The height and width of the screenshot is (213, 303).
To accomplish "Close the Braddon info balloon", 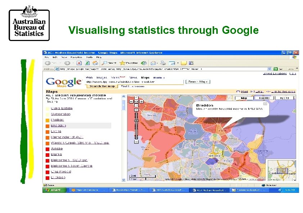I will pyautogui.click(x=265, y=104).
